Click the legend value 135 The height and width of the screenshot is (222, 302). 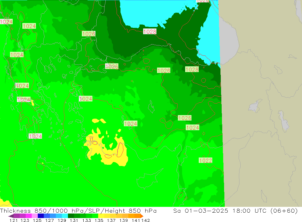99,220
